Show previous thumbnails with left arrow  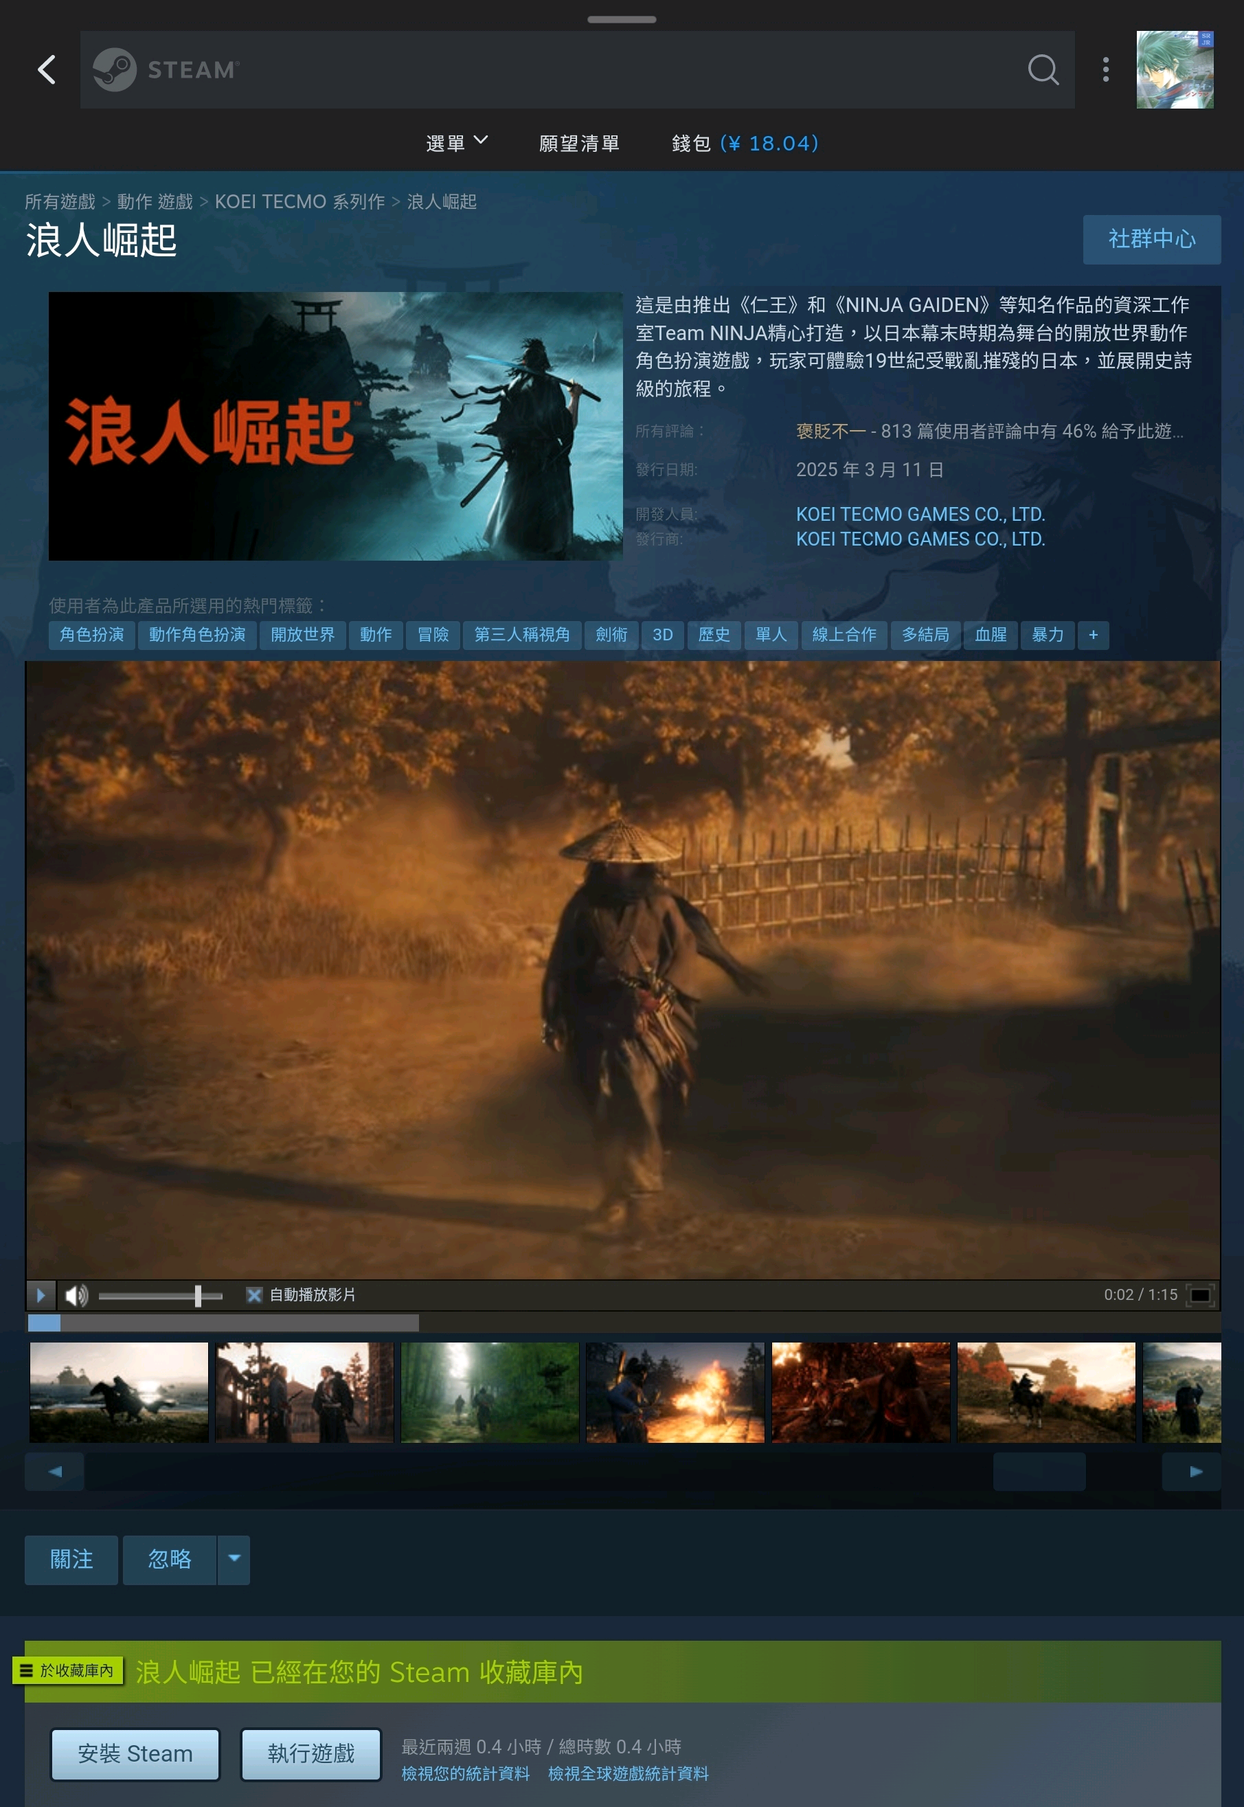tap(54, 1471)
